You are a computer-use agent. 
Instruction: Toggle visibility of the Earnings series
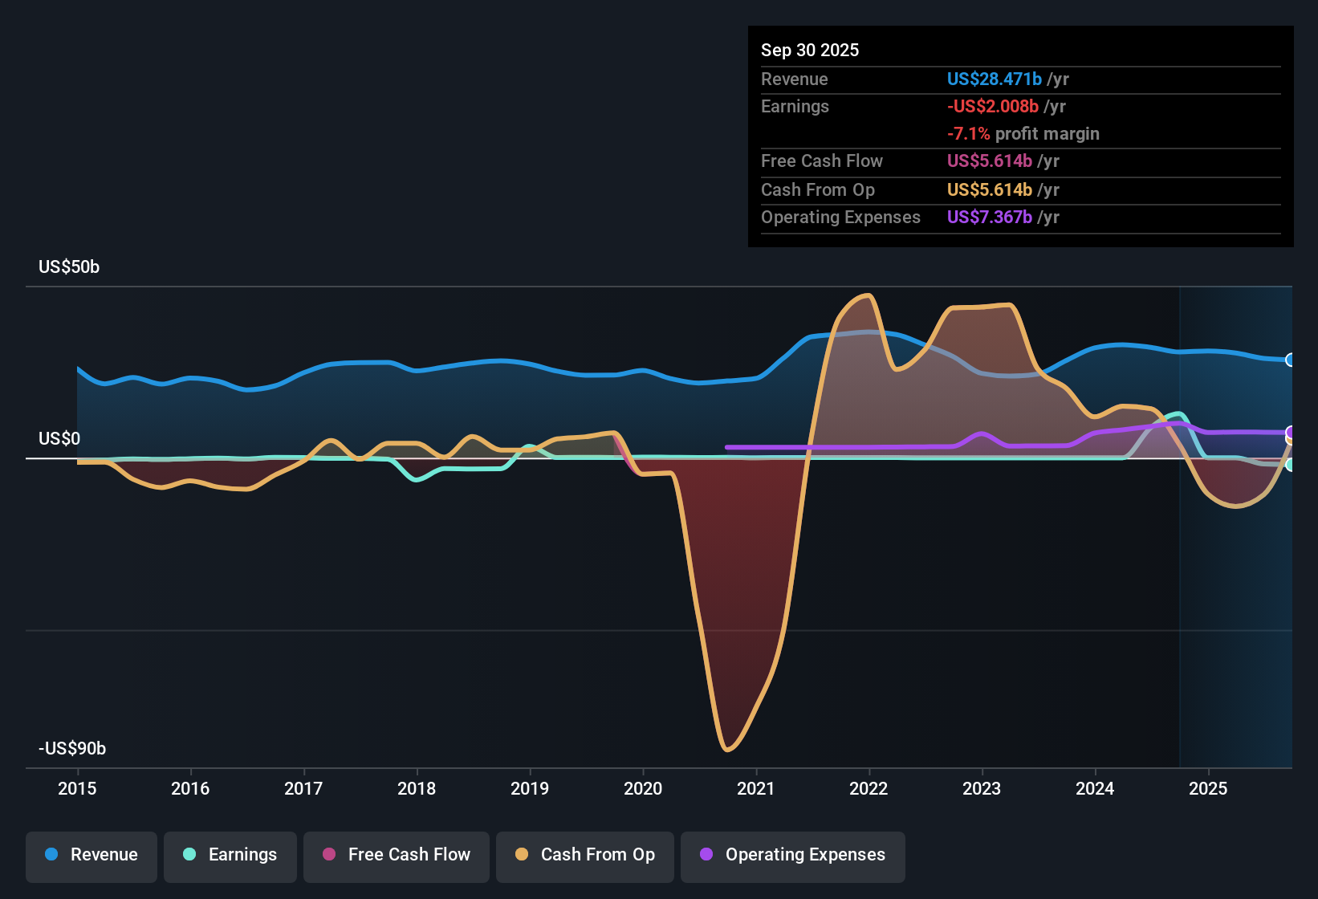tap(230, 855)
